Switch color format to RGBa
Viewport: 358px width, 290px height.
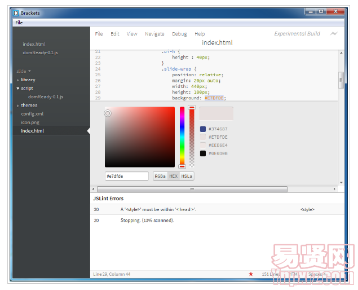(x=160, y=176)
